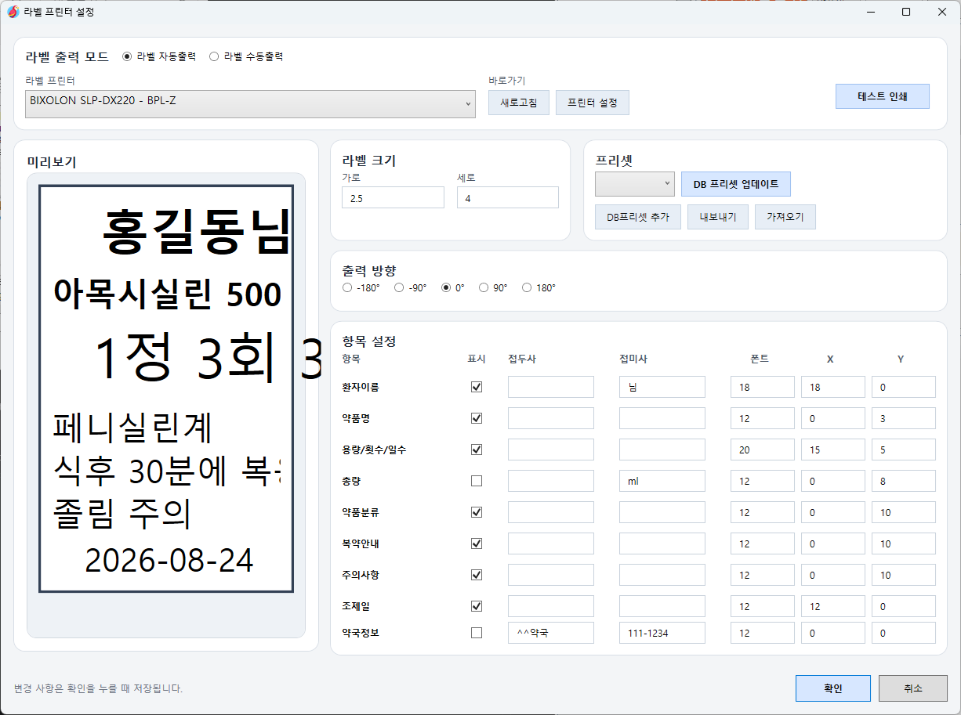
Task: Click the label preview thumbnail
Action: coord(166,389)
